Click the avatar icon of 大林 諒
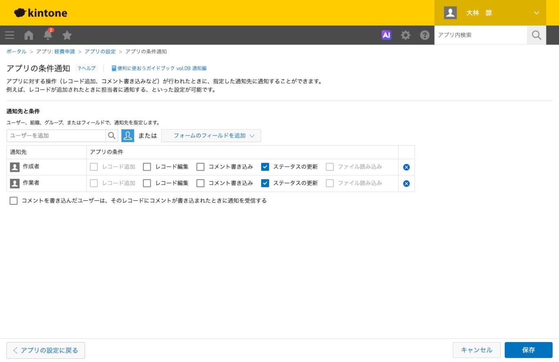Screen dimensions: 559x362 (x=450, y=13)
